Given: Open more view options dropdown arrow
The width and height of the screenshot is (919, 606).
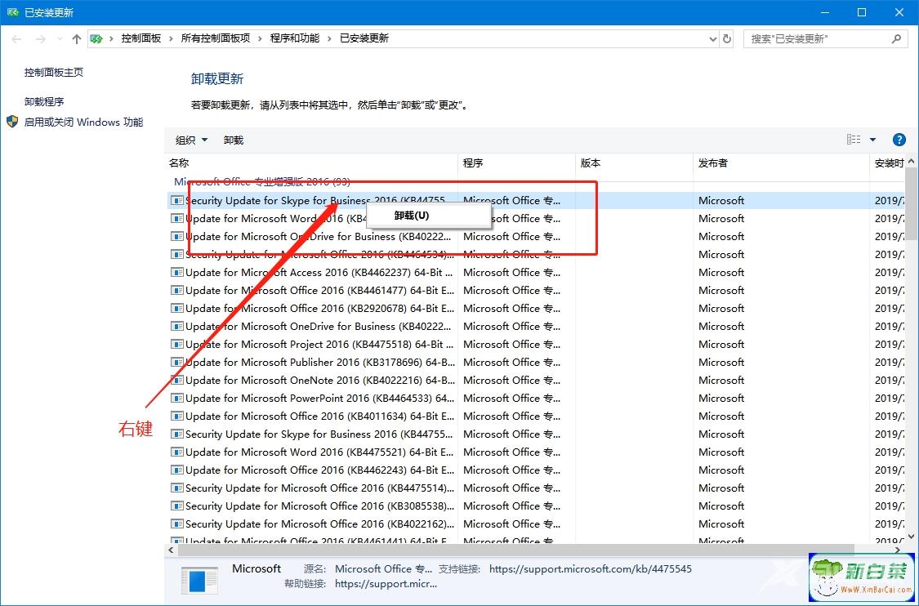Looking at the screenshot, I should click(x=872, y=140).
